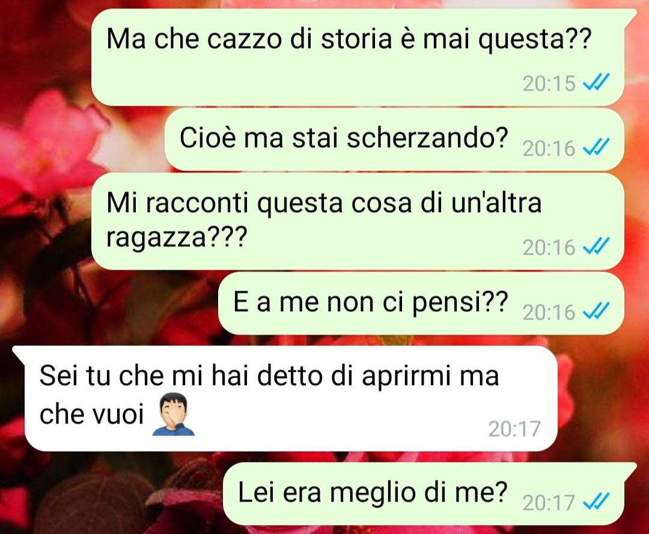Tap the 20:15 timestamp on the first message
Viewport: 649px width, 534px height.
[549, 83]
